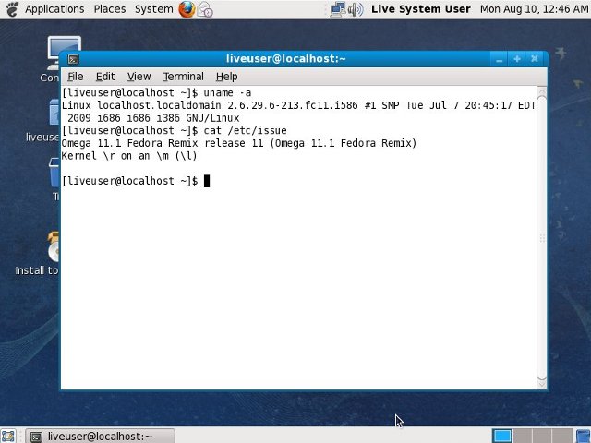The image size is (591, 443).
Task: Open the GNOME foot menu icon
Action: (x=12, y=9)
